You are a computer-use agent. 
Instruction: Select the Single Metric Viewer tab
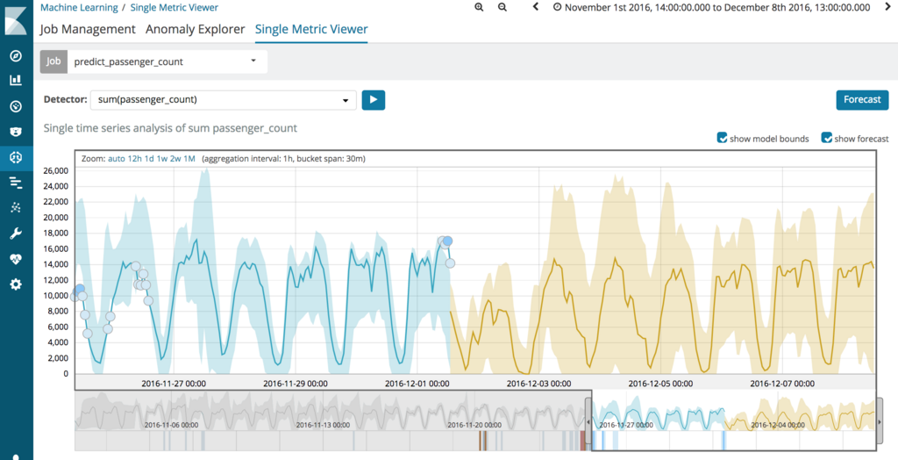pos(311,29)
